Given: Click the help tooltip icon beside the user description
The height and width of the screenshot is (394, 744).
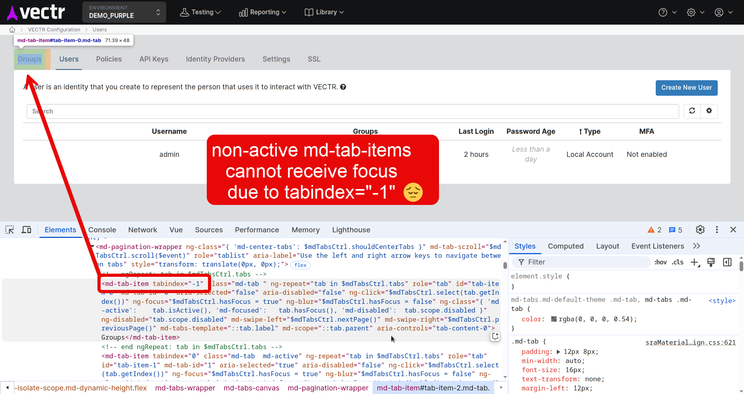Looking at the screenshot, I should (x=343, y=87).
